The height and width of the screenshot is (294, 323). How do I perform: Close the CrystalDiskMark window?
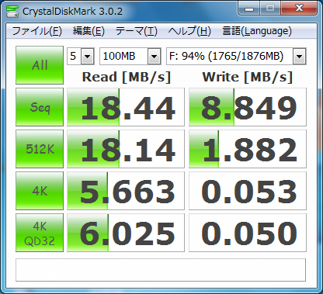299,9
